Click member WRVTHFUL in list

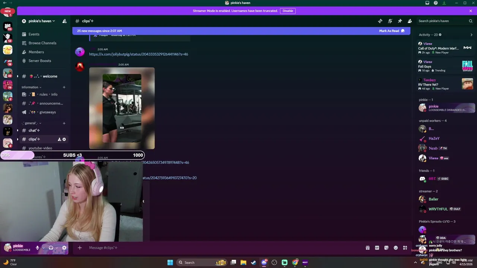pos(446,209)
